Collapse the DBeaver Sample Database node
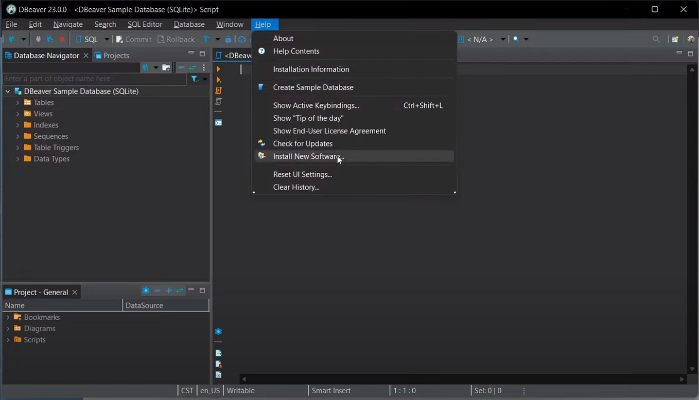 pyautogui.click(x=8, y=92)
